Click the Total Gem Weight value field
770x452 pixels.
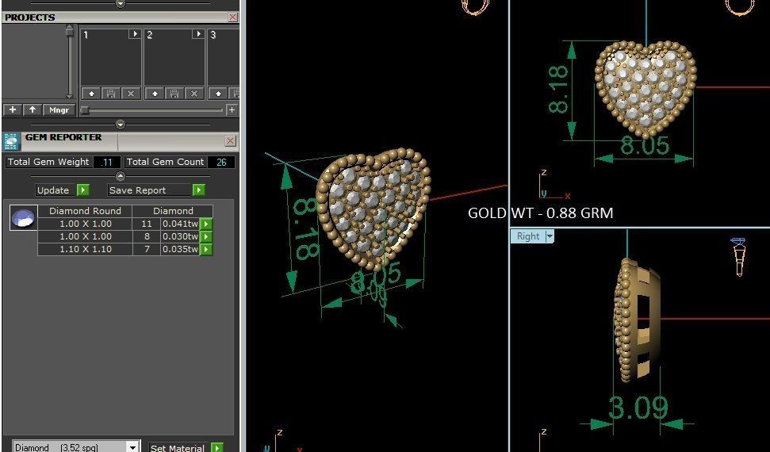click(x=106, y=162)
